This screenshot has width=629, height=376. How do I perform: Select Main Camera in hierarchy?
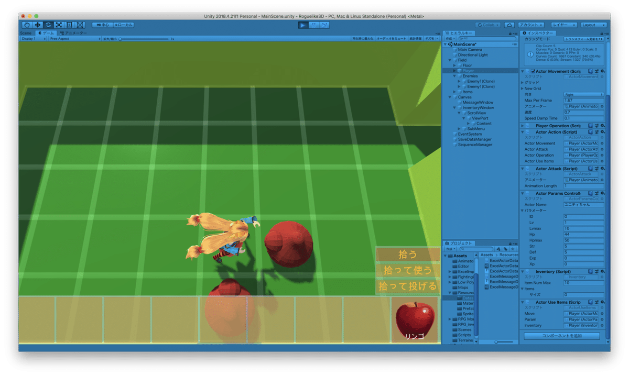pyautogui.click(x=470, y=50)
